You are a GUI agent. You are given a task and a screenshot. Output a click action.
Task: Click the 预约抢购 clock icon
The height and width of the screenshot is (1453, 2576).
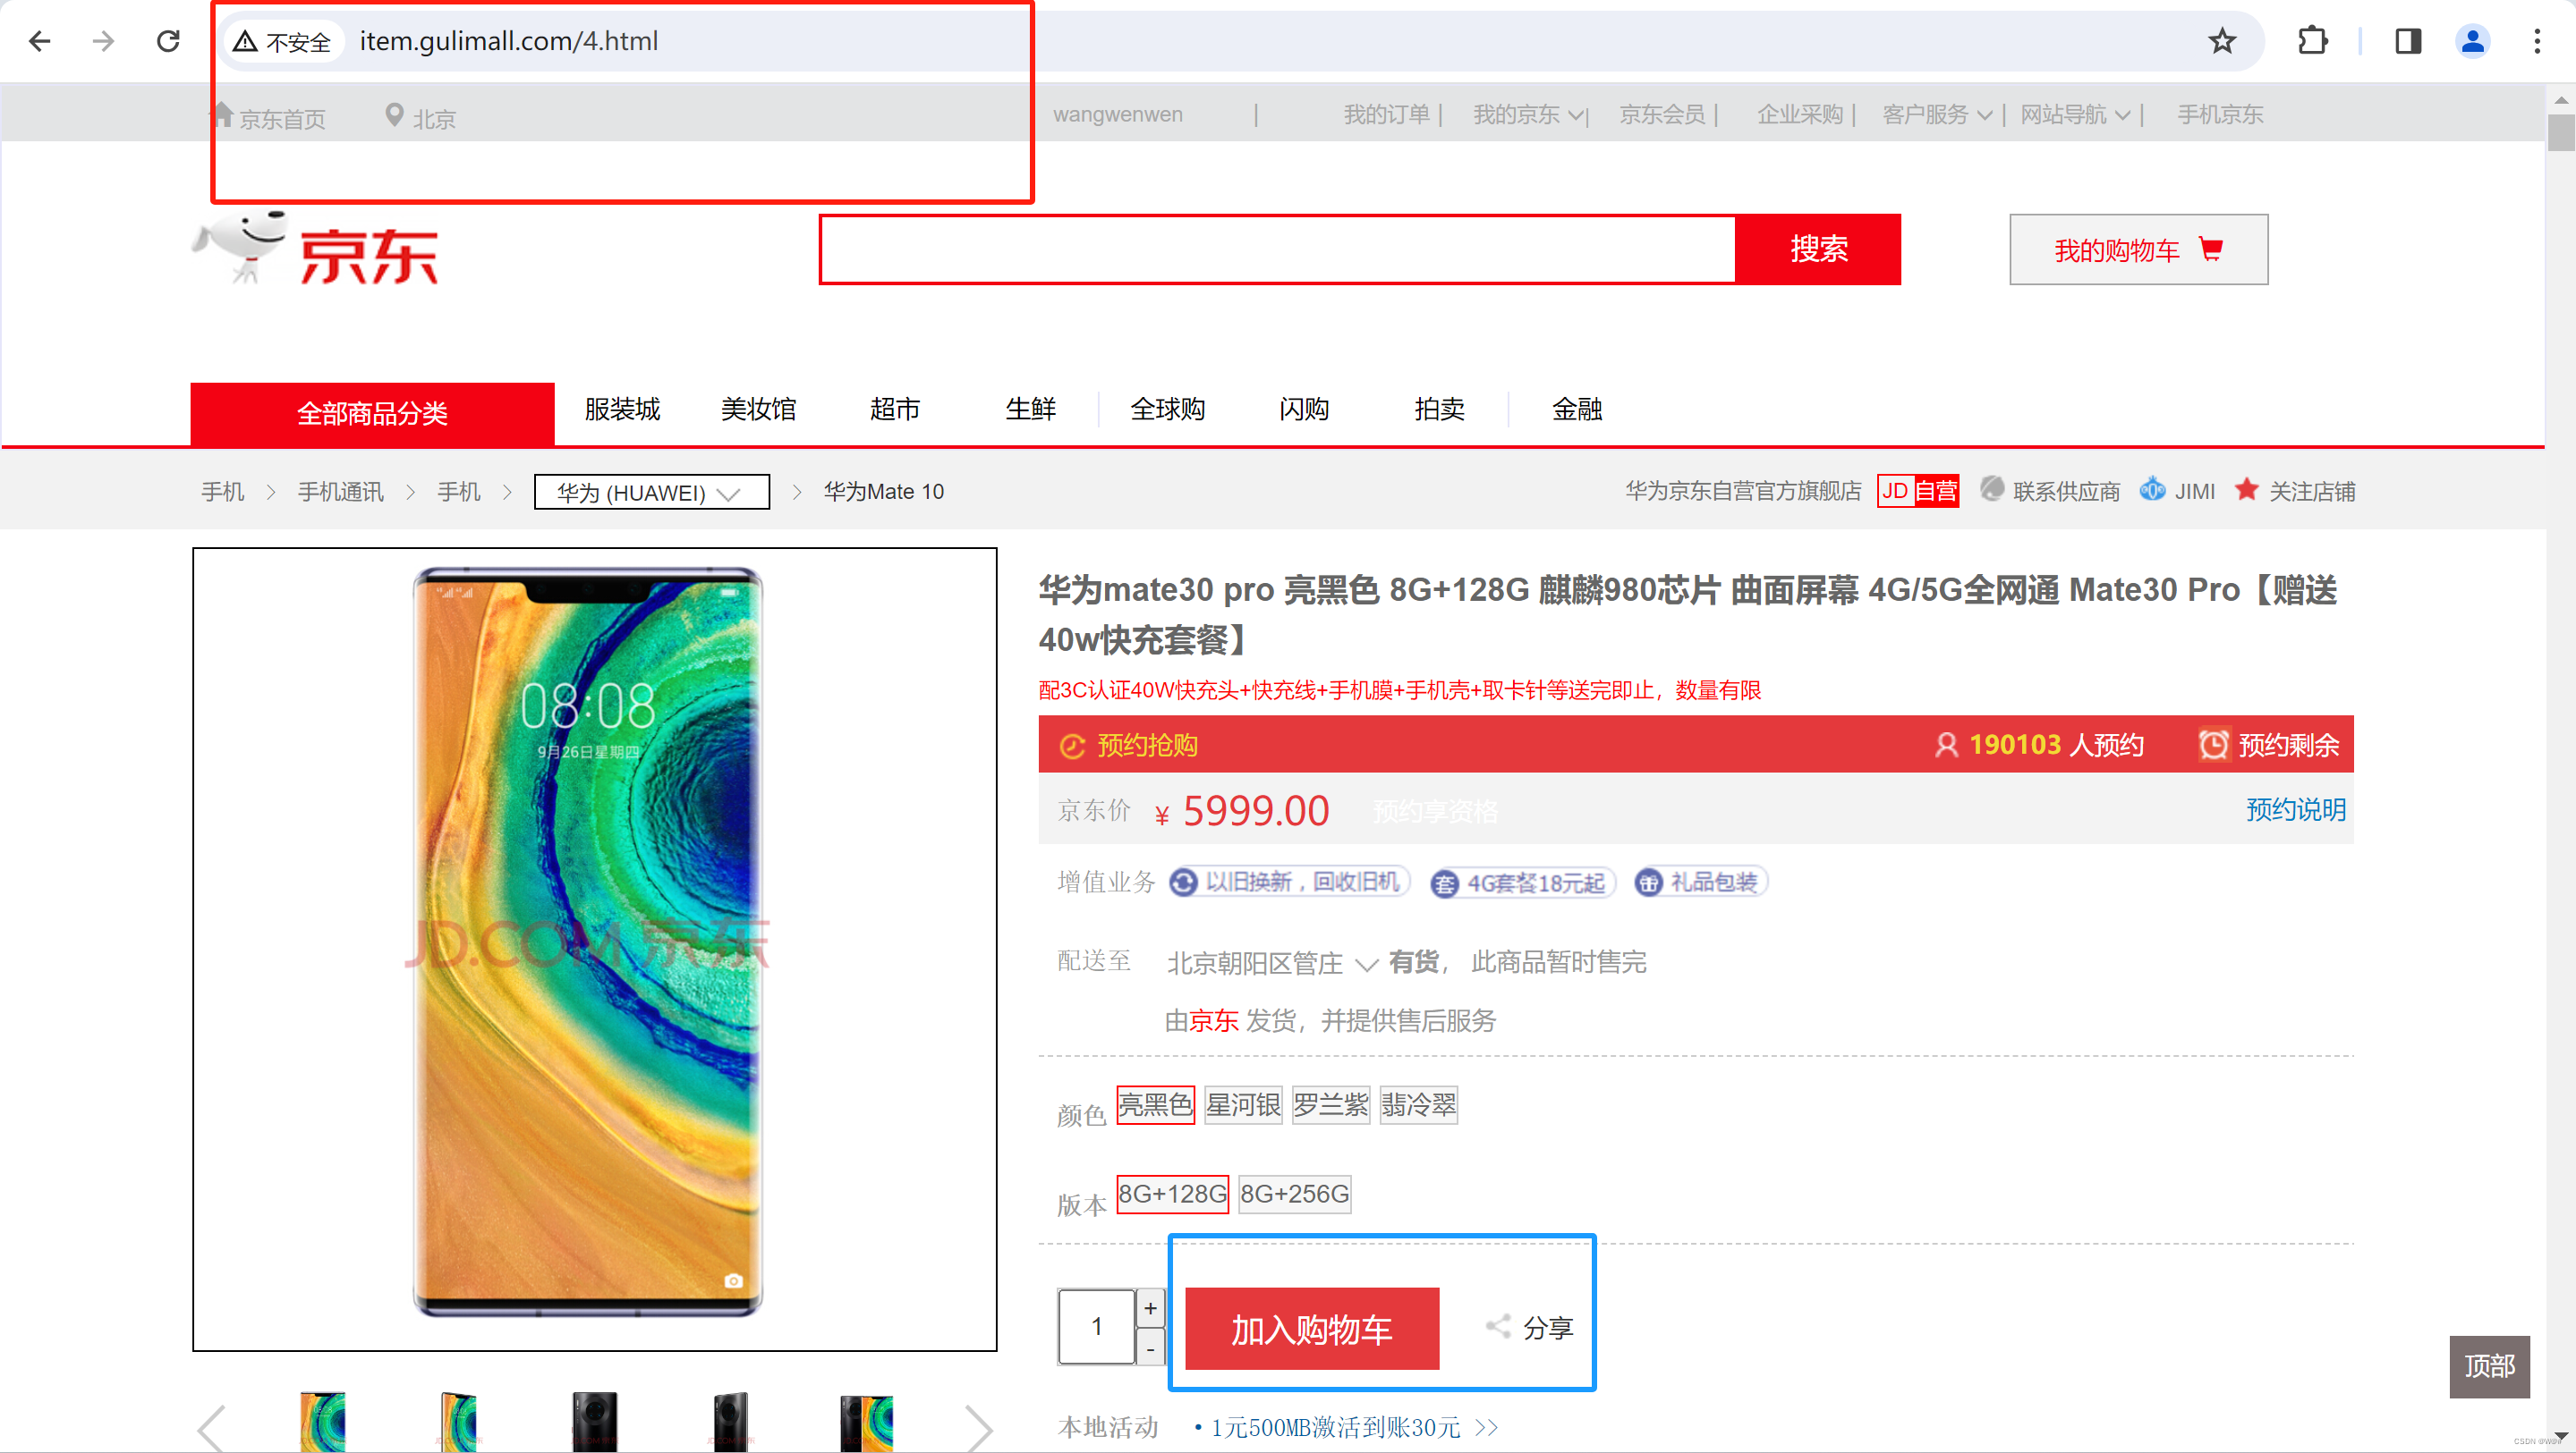click(1072, 746)
